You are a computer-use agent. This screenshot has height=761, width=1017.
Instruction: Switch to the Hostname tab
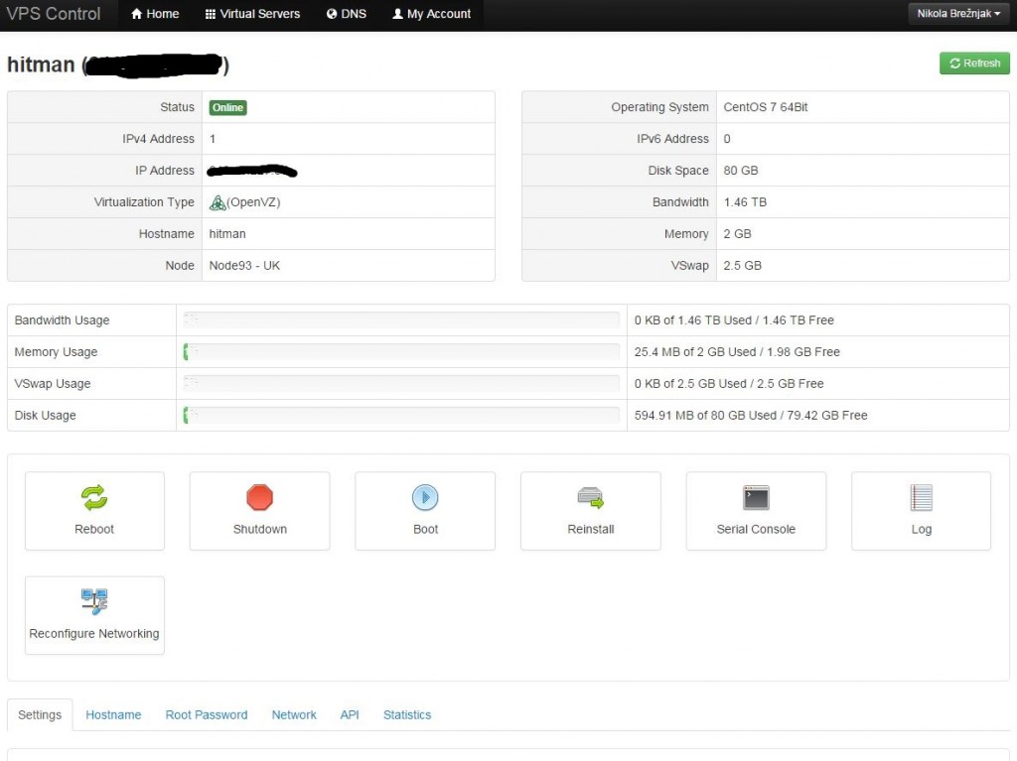113,715
